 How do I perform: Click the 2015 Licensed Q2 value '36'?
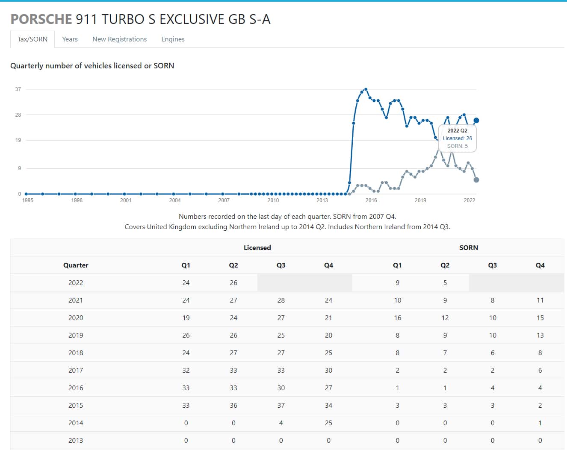point(233,405)
